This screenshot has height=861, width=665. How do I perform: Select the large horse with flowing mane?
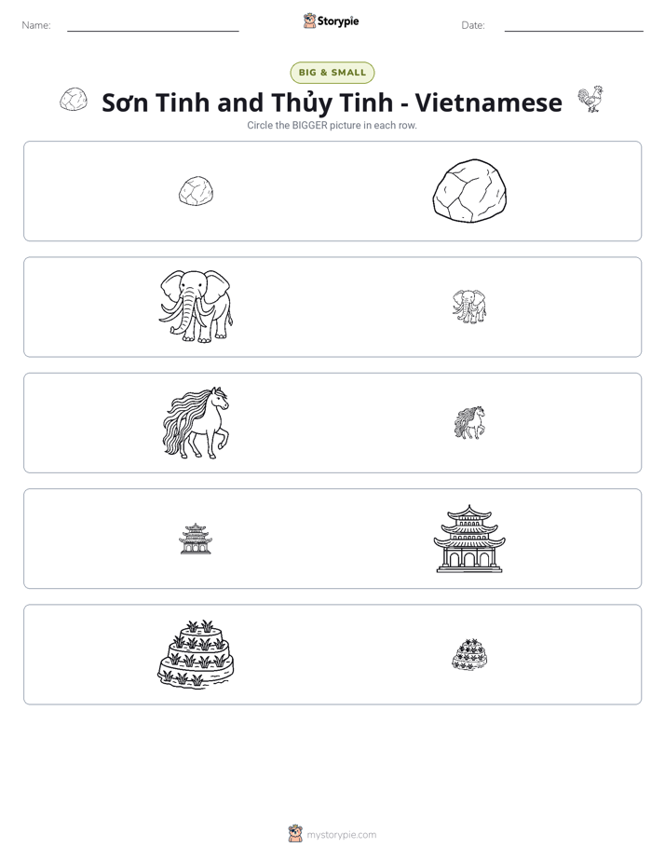(196, 423)
